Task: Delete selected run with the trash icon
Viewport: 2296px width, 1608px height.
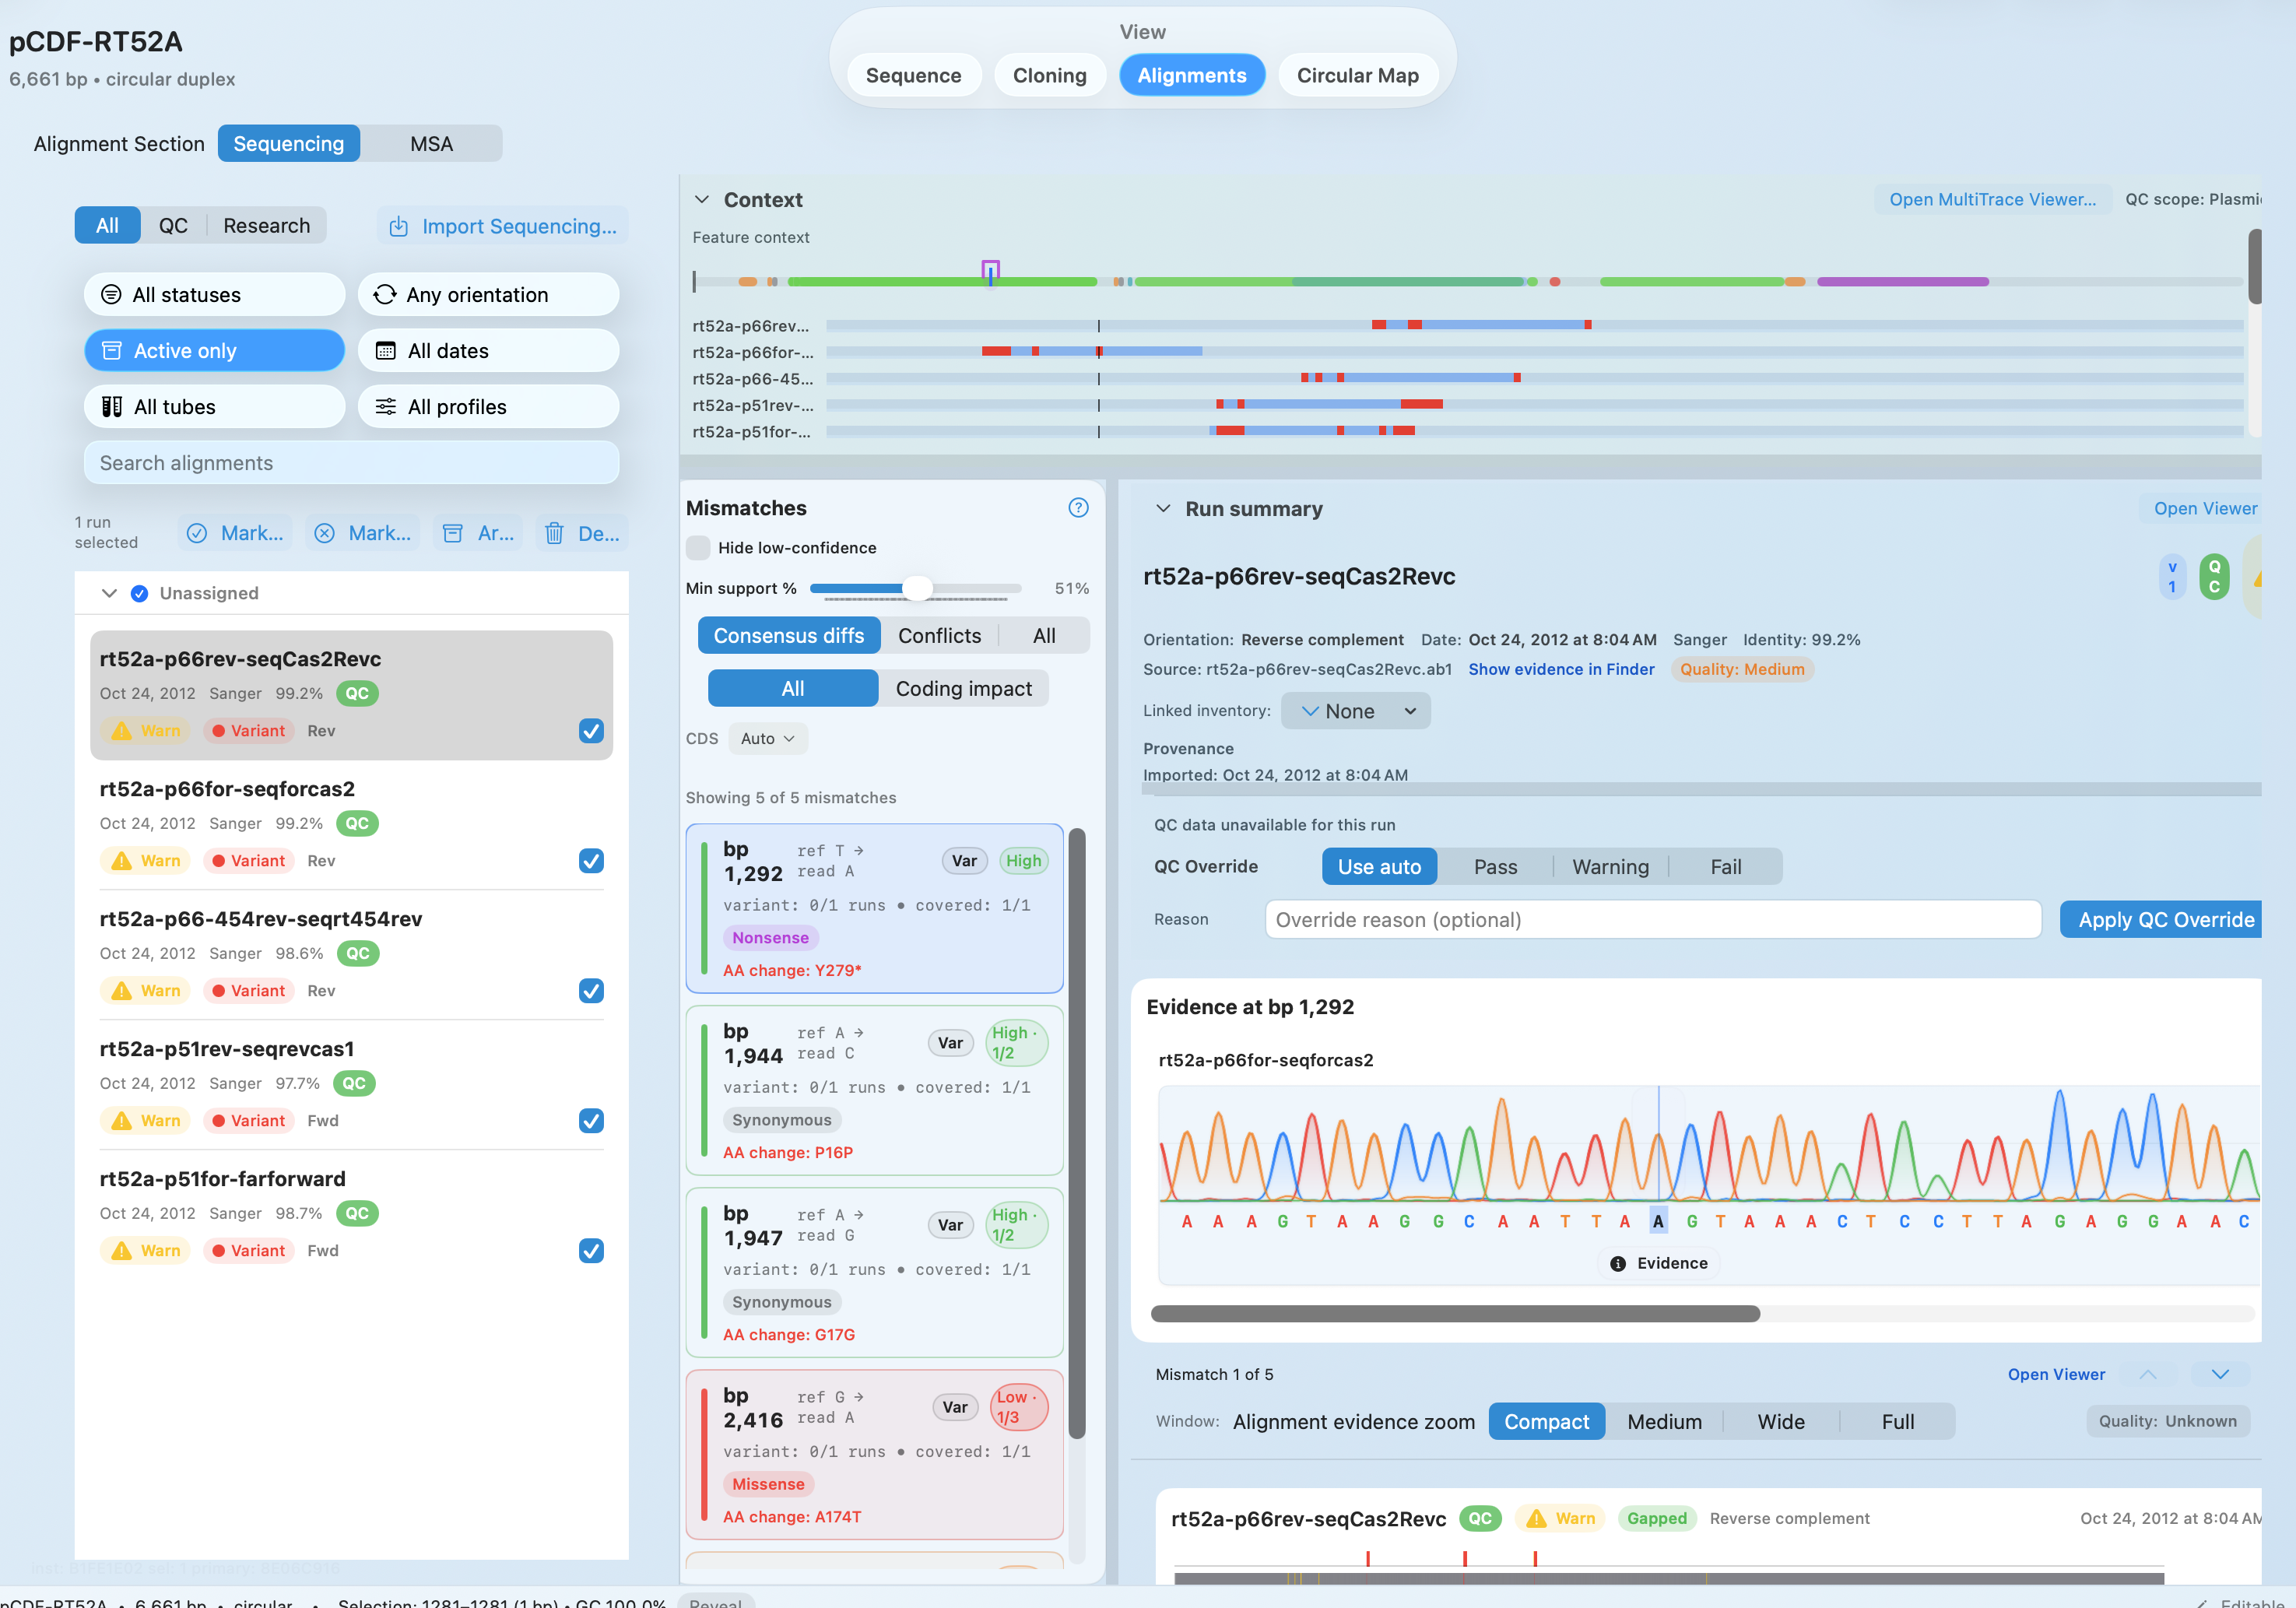Action: click(x=555, y=533)
